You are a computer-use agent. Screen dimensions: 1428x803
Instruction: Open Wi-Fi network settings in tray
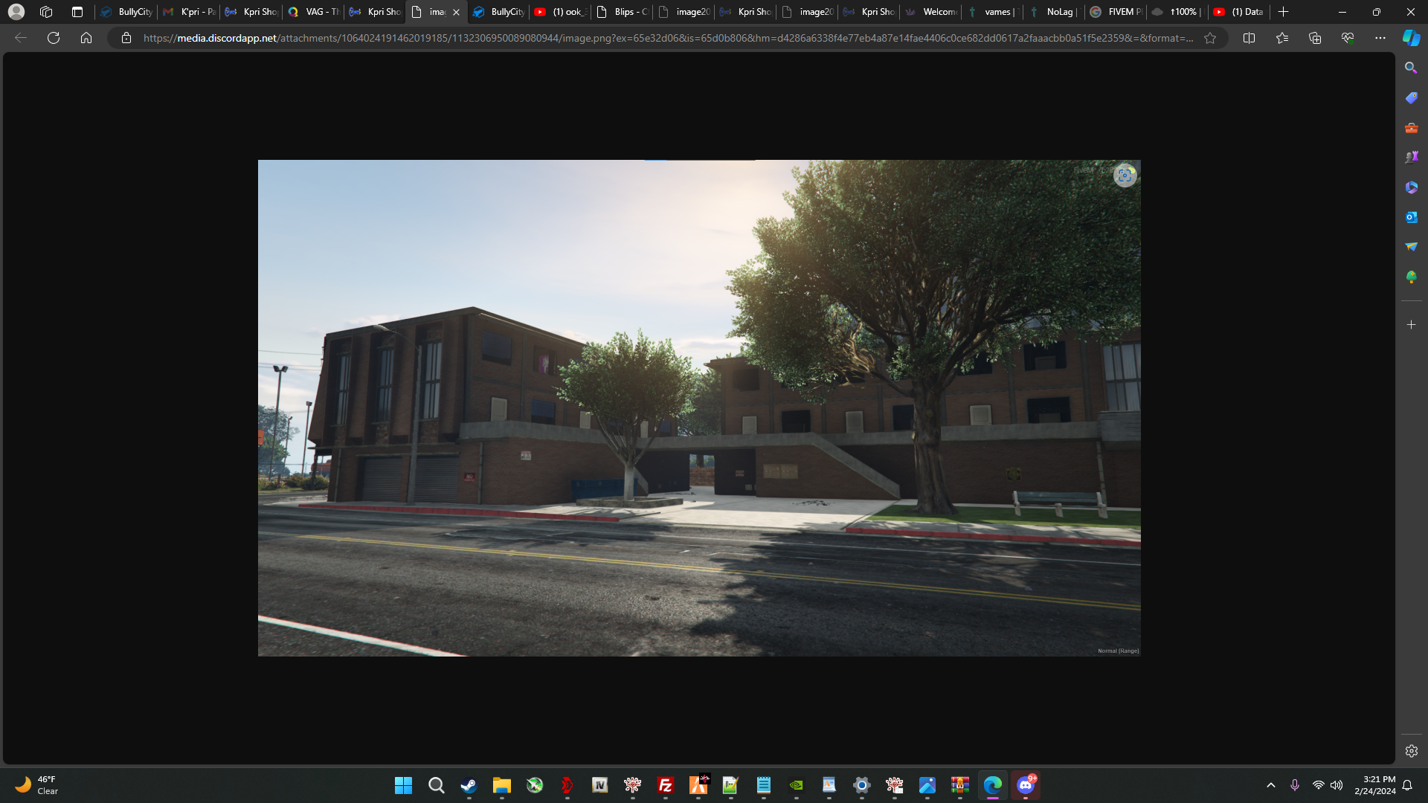point(1318,785)
